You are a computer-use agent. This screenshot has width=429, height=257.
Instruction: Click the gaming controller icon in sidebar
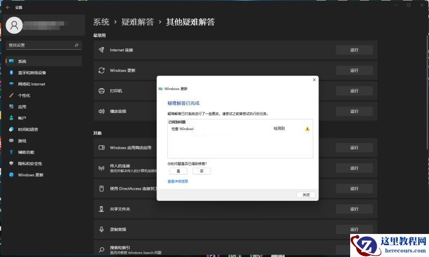point(11,140)
